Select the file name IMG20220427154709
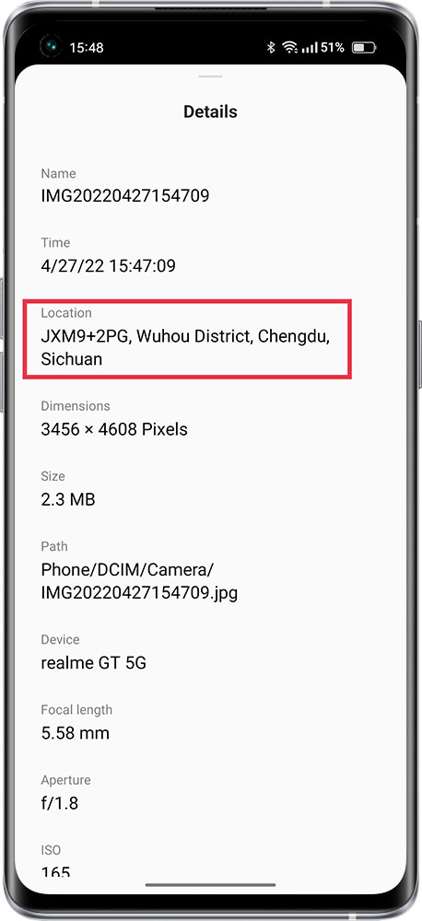422x921 pixels. 125,195
